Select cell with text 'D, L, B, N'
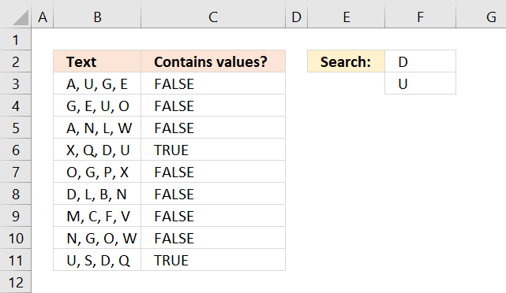 point(97,194)
